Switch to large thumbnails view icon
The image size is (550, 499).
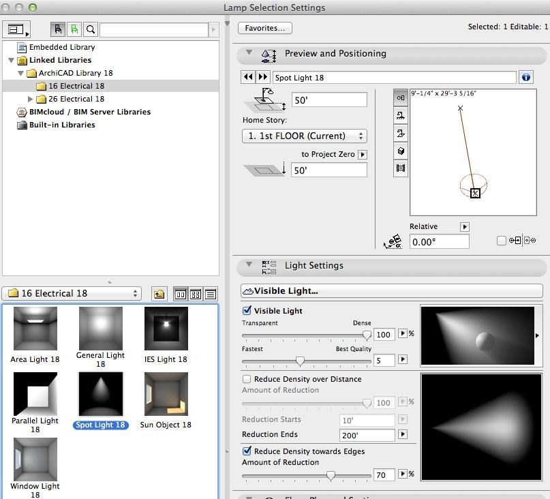pos(181,294)
